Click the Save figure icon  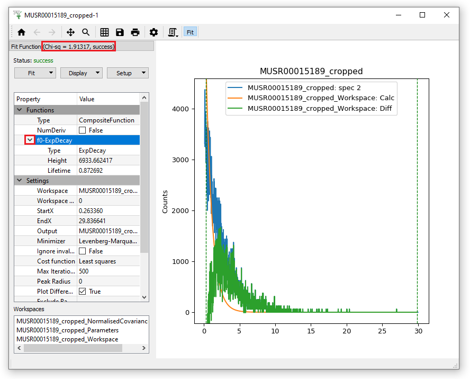120,32
